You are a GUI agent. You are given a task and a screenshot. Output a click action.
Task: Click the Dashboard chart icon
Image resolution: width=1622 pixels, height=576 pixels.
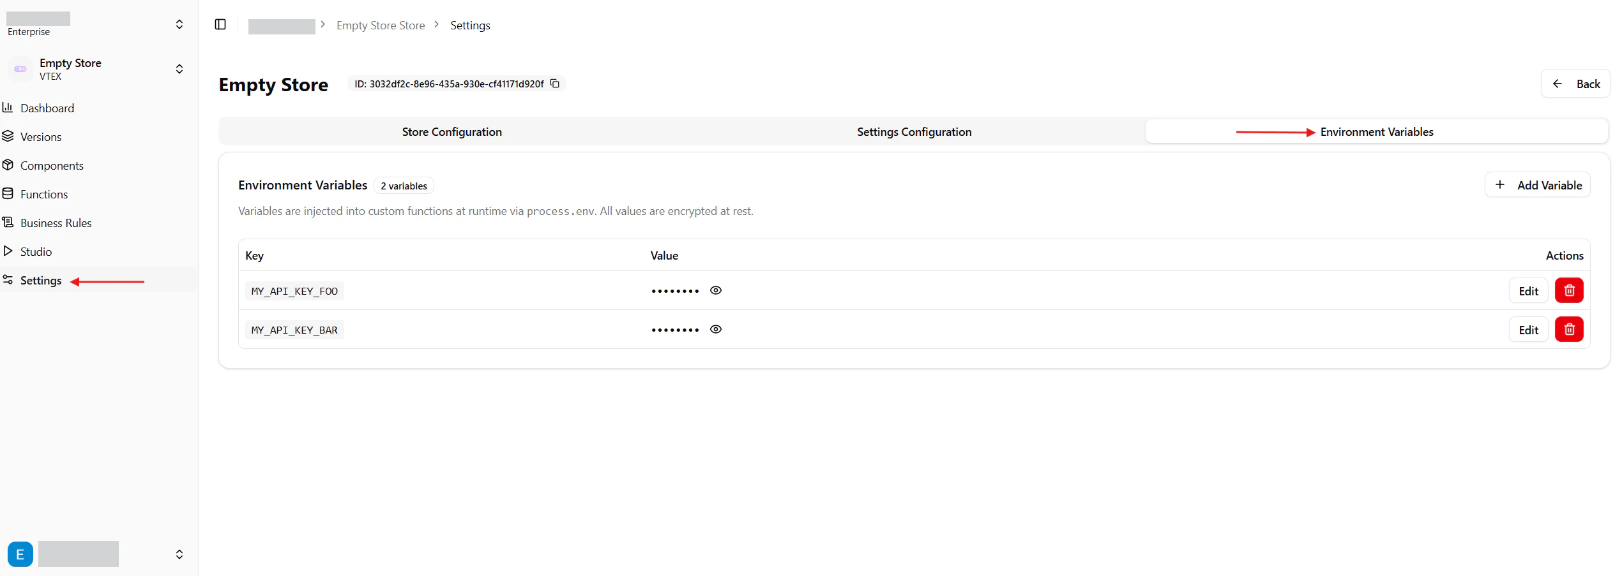pos(8,108)
